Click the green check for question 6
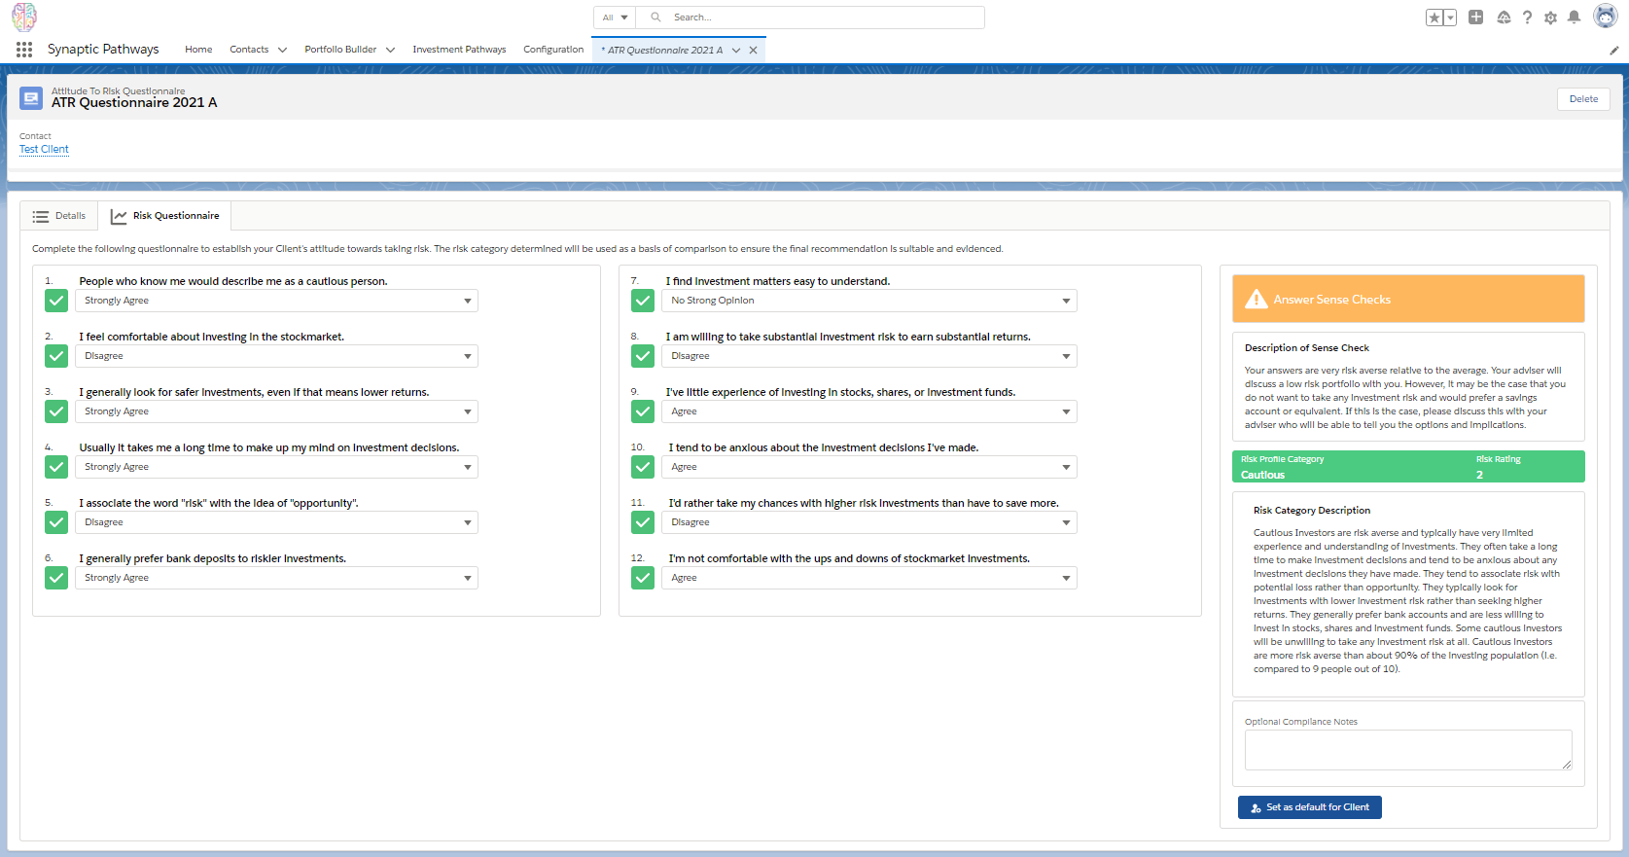The width and height of the screenshot is (1629, 857). coord(56,578)
